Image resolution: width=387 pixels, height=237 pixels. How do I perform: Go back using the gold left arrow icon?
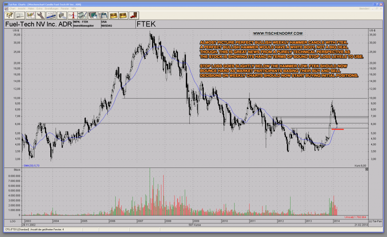click(114, 15)
